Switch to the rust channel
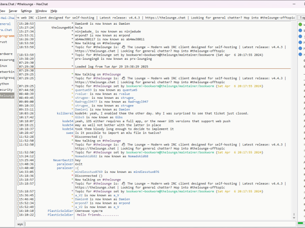Viewport: 305px width, 228px height. 4,42
